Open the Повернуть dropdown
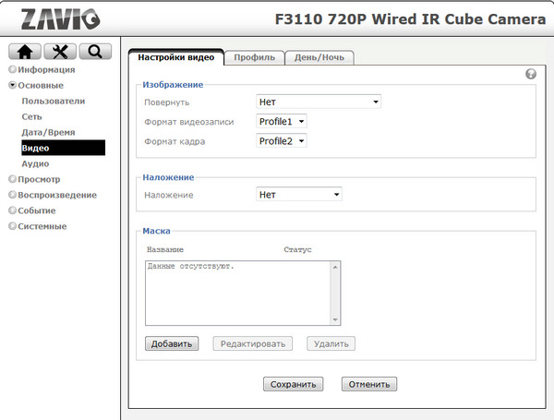 tap(319, 102)
